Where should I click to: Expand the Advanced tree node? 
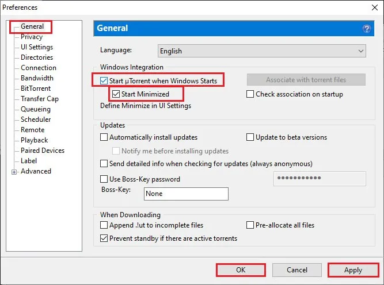(14, 172)
